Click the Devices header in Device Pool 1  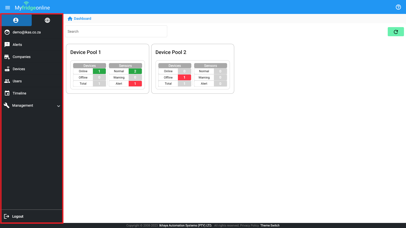coord(90,66)
